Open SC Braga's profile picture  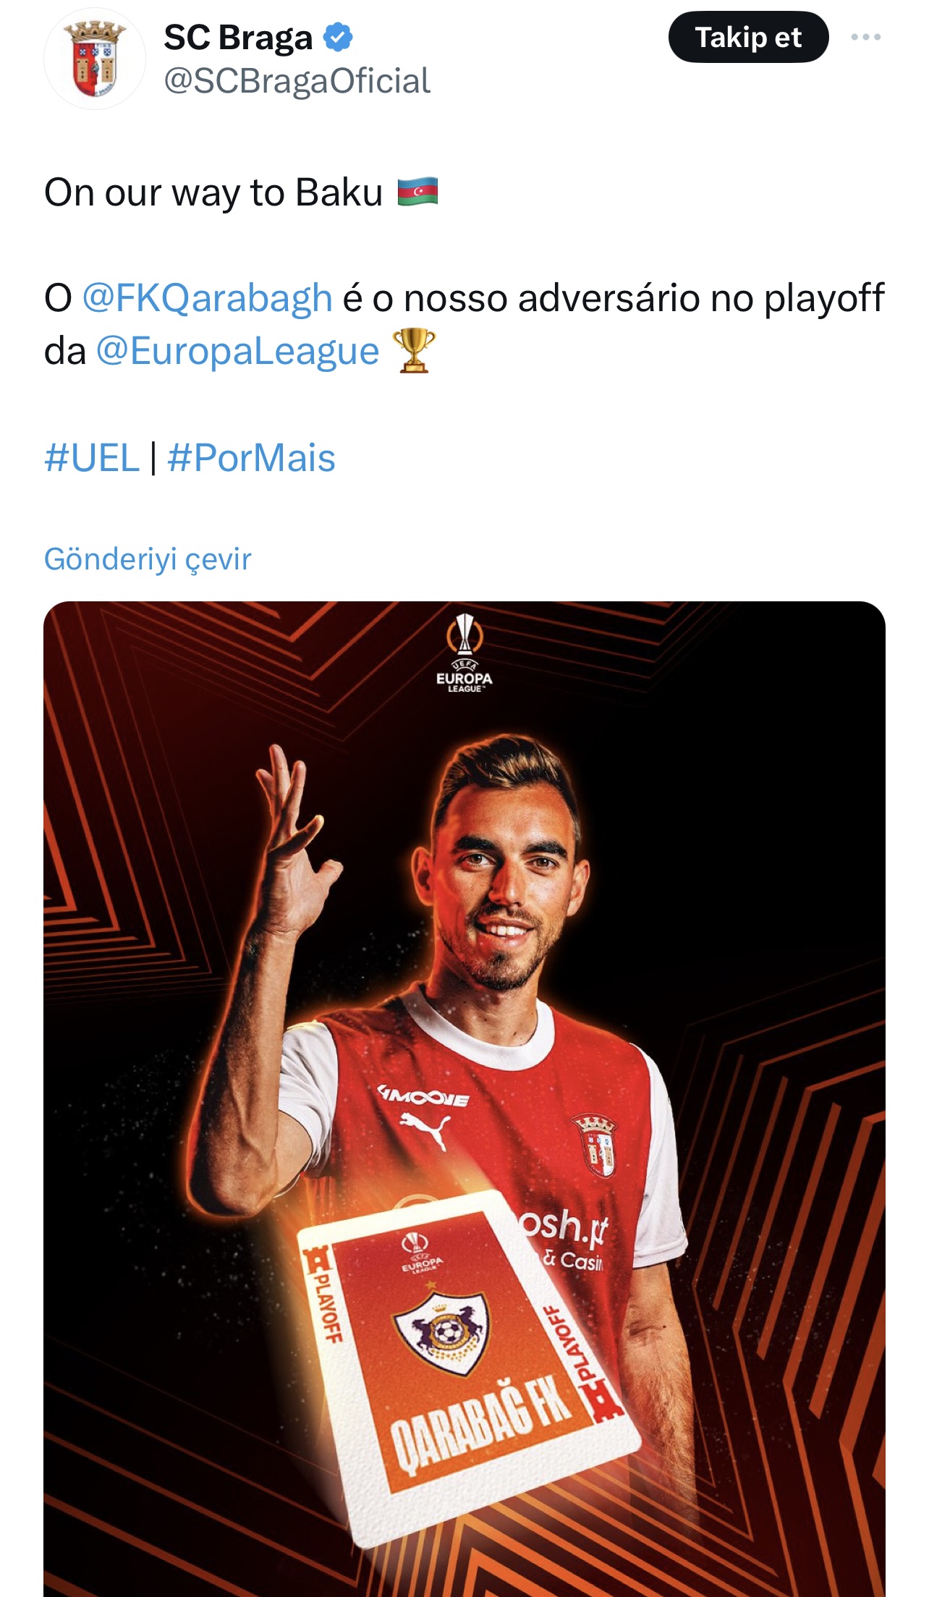pos(95,59)
